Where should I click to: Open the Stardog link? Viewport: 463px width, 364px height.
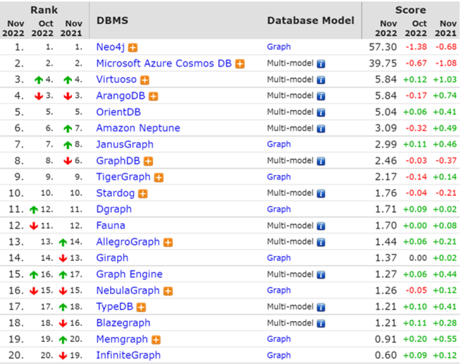tap(115, 193)
